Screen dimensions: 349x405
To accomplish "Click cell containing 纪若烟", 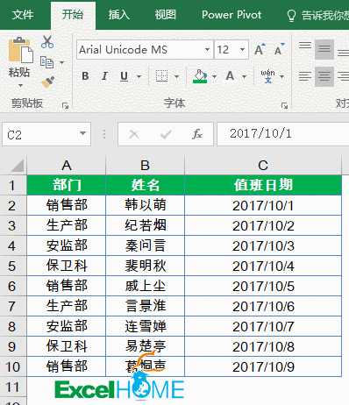I will (145, 225).
